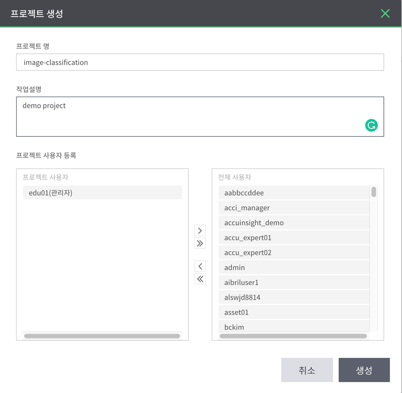402x393 pixels.
Task: Click horizontal scrollbar under 전체 사용자 list
Action: pyautogui.click(x=293, y=336)
